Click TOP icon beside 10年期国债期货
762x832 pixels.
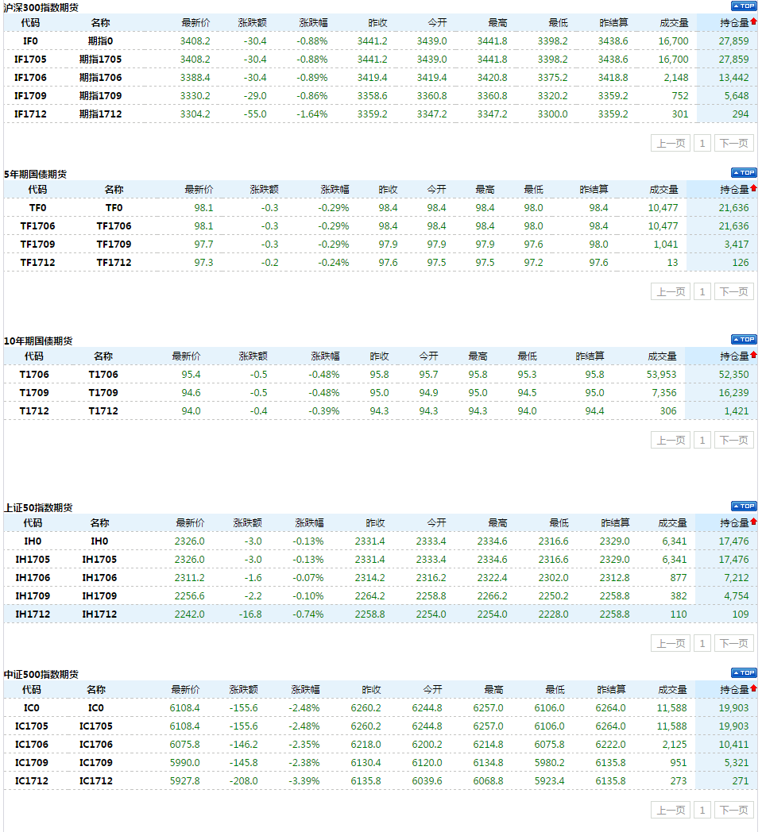[744, 339]
